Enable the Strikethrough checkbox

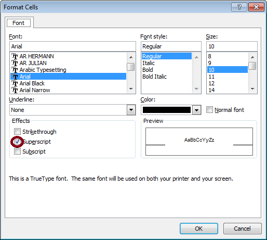click(x=17, y=132)
